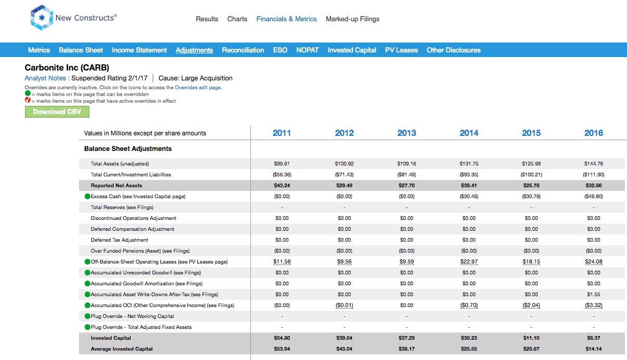Click the Total Current/Investment Liabilities row label
The image size is (627, 360).
131,175
